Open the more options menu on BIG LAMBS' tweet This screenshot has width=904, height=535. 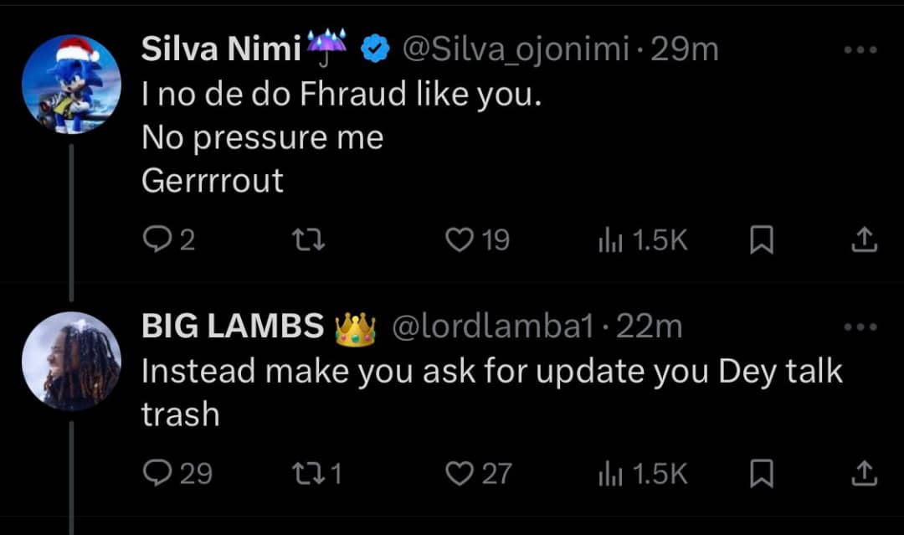point(859,327)
